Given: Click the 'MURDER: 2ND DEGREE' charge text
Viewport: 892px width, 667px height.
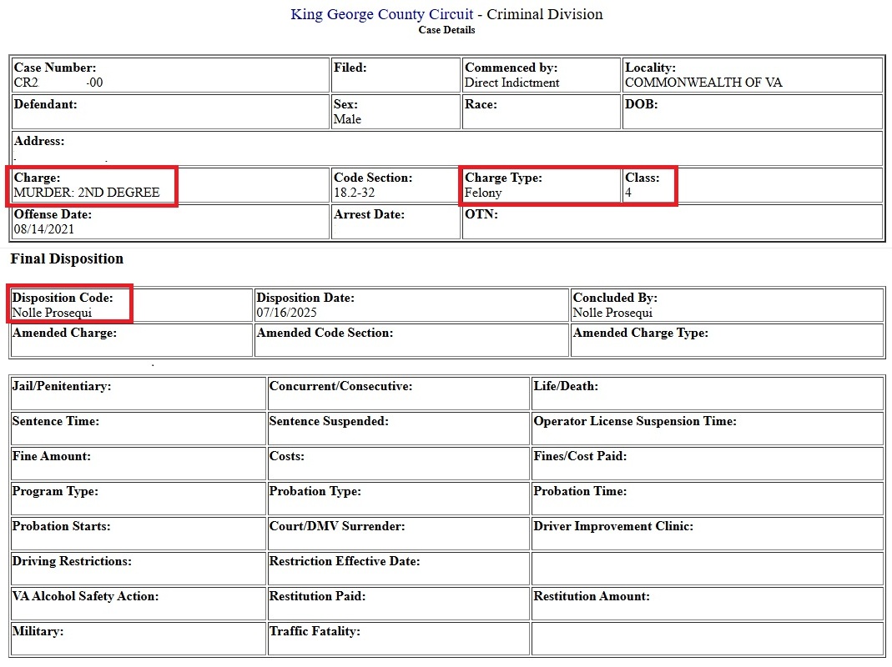Looking at the screenshot, I should [87, 193].
